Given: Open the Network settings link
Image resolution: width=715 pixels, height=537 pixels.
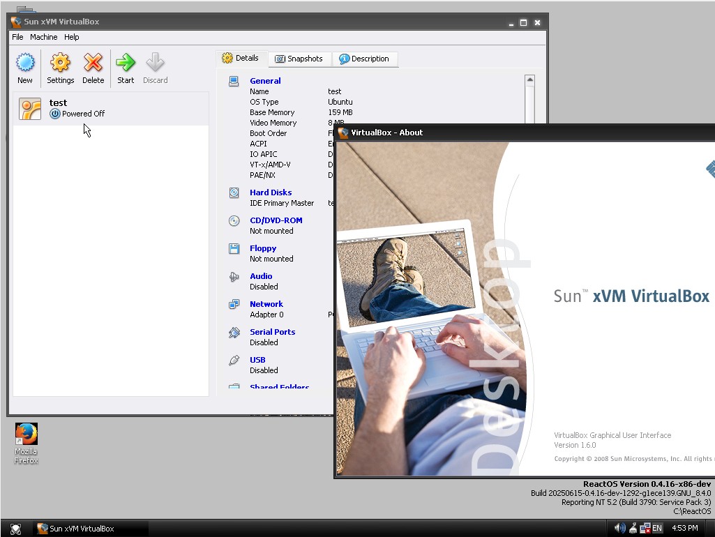Looking at the screenshot, I should (266, 304).
